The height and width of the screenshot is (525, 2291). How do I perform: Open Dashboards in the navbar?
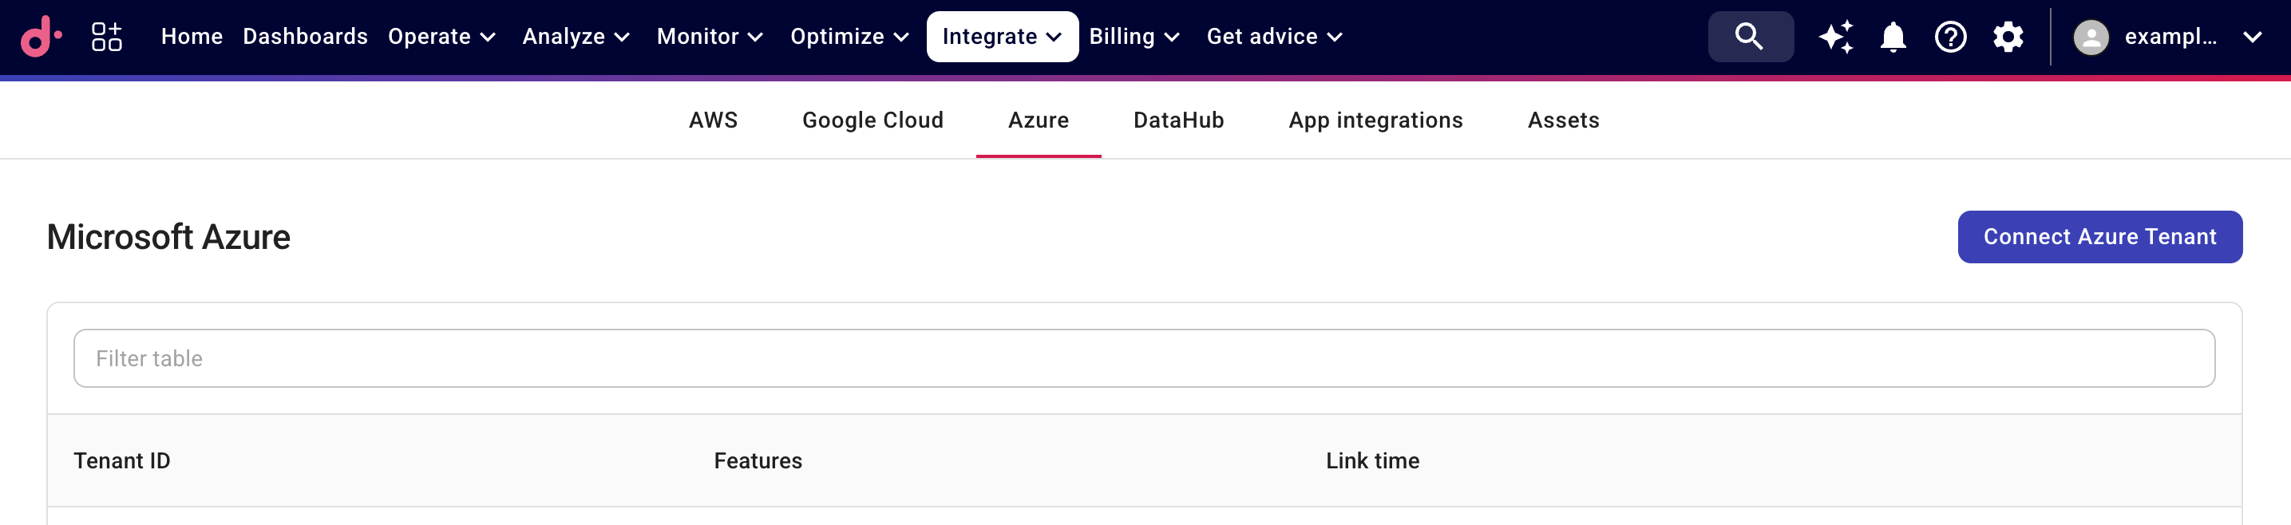[305, 37]
